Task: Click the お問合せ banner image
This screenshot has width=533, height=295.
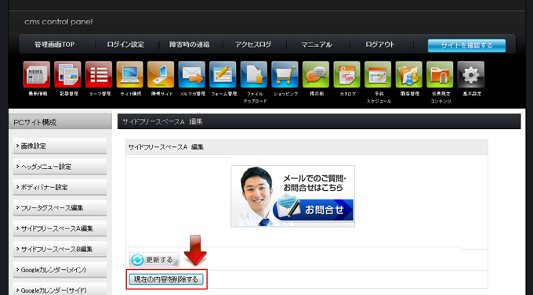Action: point(292,196)
